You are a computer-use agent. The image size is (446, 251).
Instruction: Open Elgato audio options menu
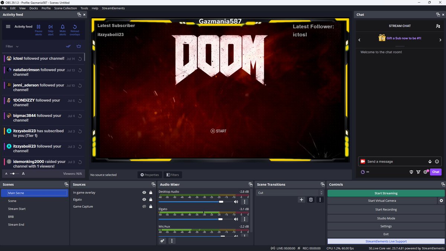click(245, 219)
